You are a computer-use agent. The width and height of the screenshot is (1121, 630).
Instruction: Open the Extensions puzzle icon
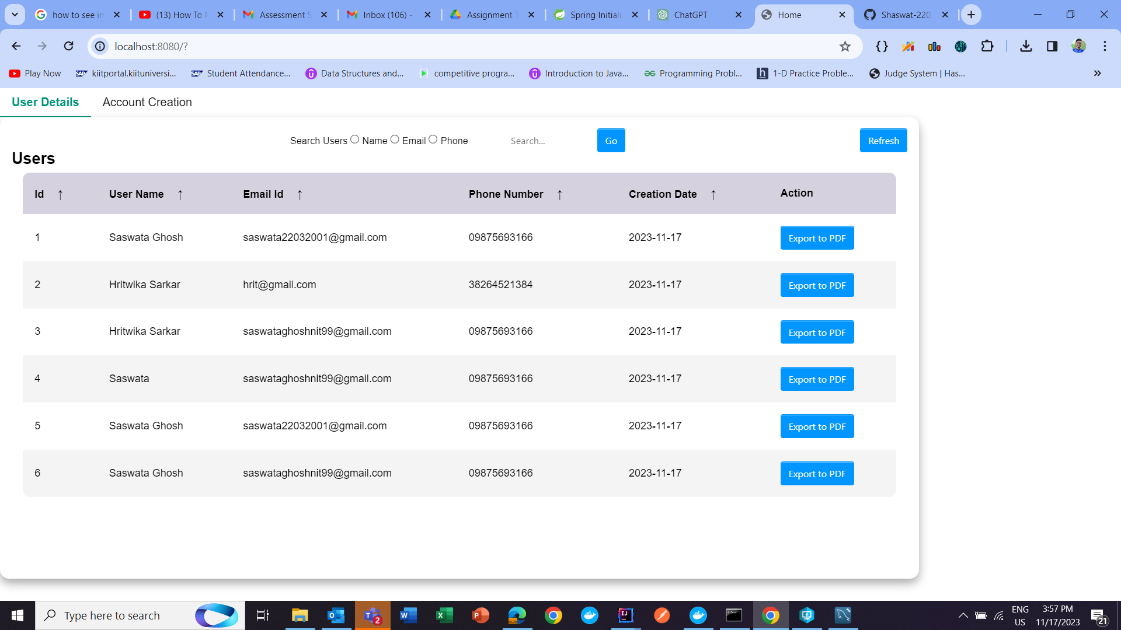[x=988, y=46]
